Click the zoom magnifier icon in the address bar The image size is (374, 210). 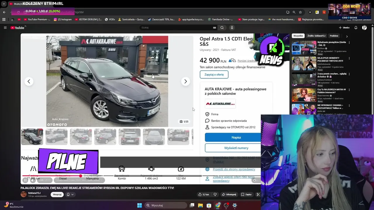click(294, 12)
